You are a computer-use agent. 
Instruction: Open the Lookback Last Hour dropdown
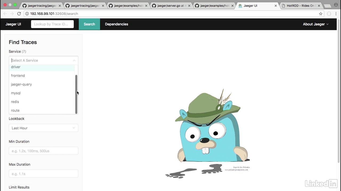(43, 128)
